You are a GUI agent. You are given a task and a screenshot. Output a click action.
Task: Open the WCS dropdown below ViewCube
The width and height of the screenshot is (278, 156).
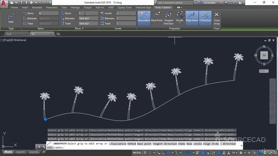click(264, 71)
